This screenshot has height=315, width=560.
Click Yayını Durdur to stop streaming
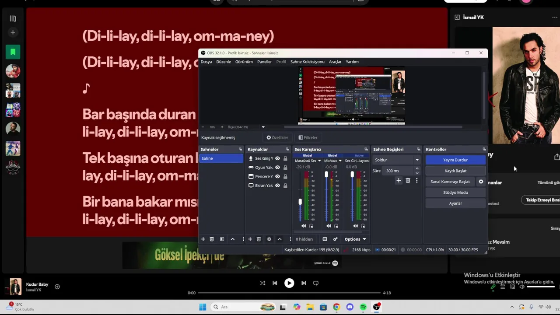click(x=455, y=160)
